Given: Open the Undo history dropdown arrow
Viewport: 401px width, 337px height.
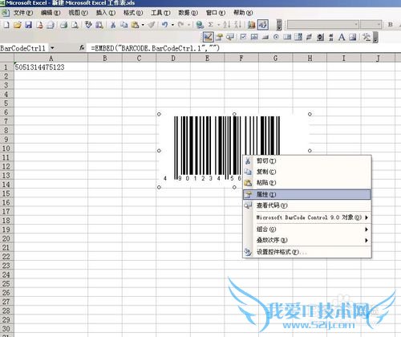Looking at the screenshot, I should [x=172, y=25].
